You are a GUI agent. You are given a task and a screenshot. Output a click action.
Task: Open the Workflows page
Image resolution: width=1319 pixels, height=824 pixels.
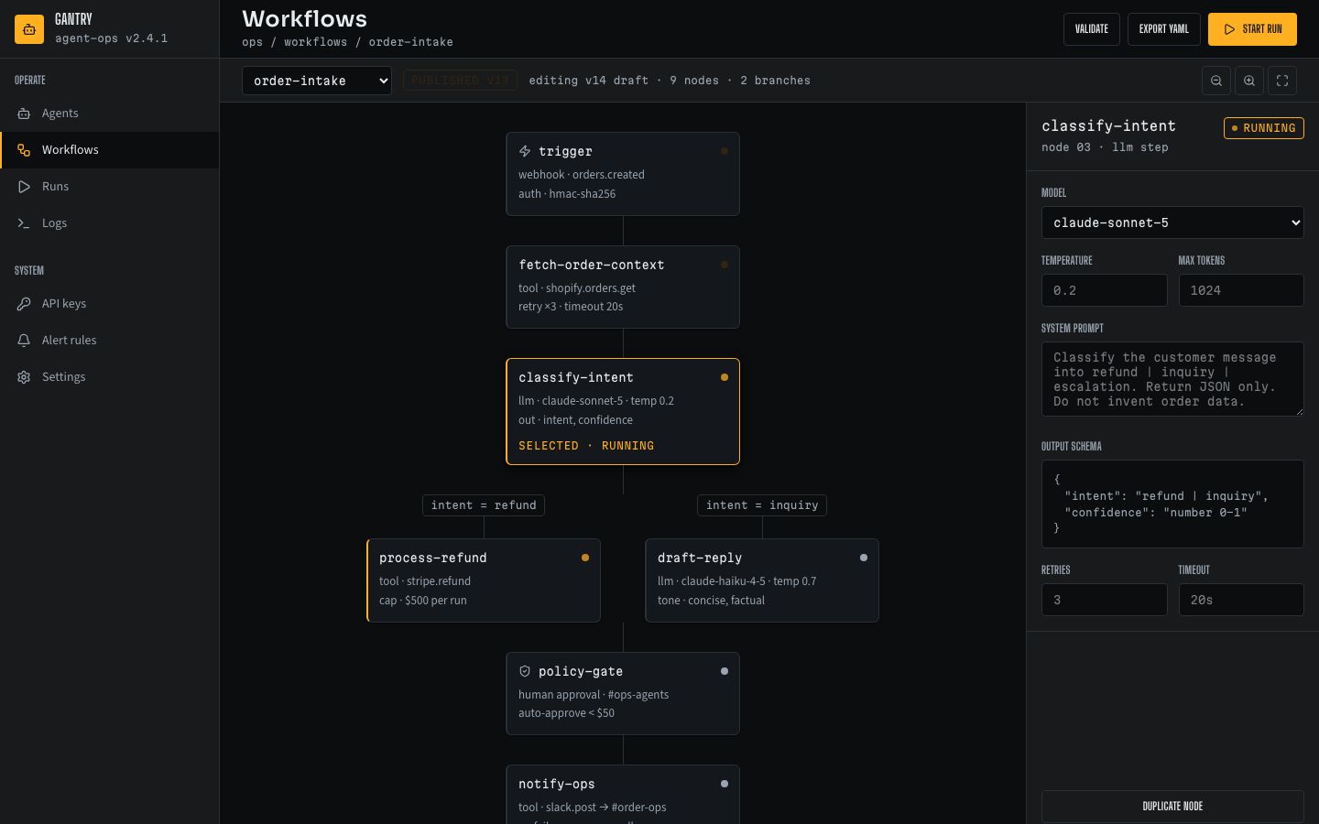[x=110, y=150]
